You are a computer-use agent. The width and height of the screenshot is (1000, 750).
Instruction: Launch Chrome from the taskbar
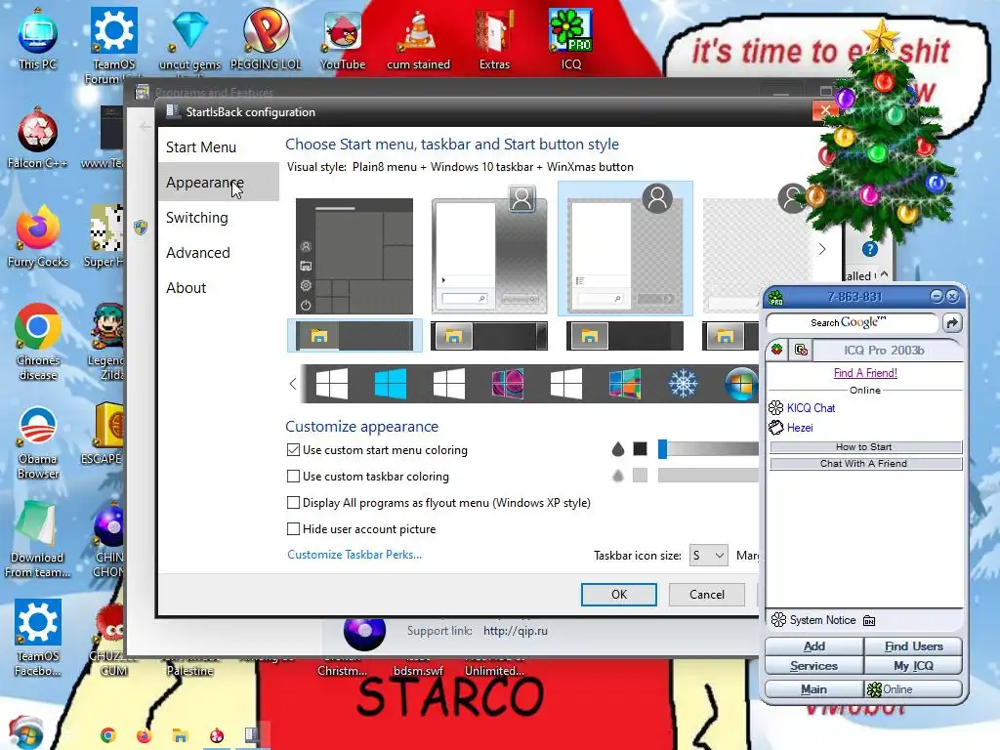pos(107,735)
